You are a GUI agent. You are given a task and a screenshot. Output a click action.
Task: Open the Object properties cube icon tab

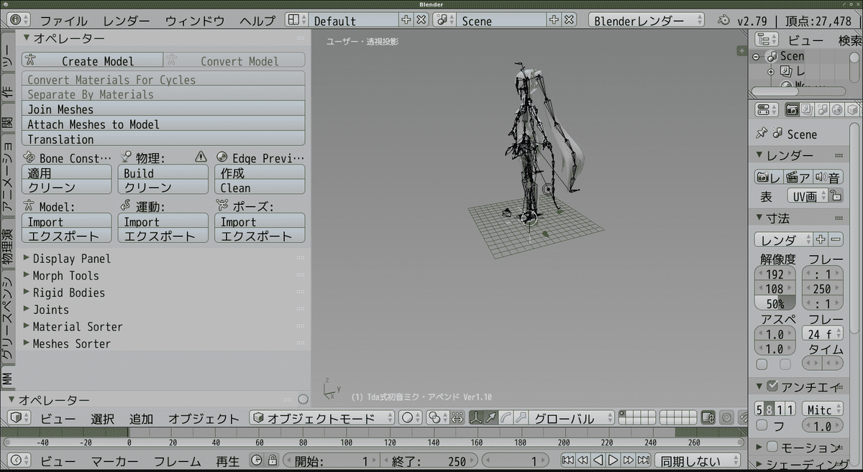[851, 109]
